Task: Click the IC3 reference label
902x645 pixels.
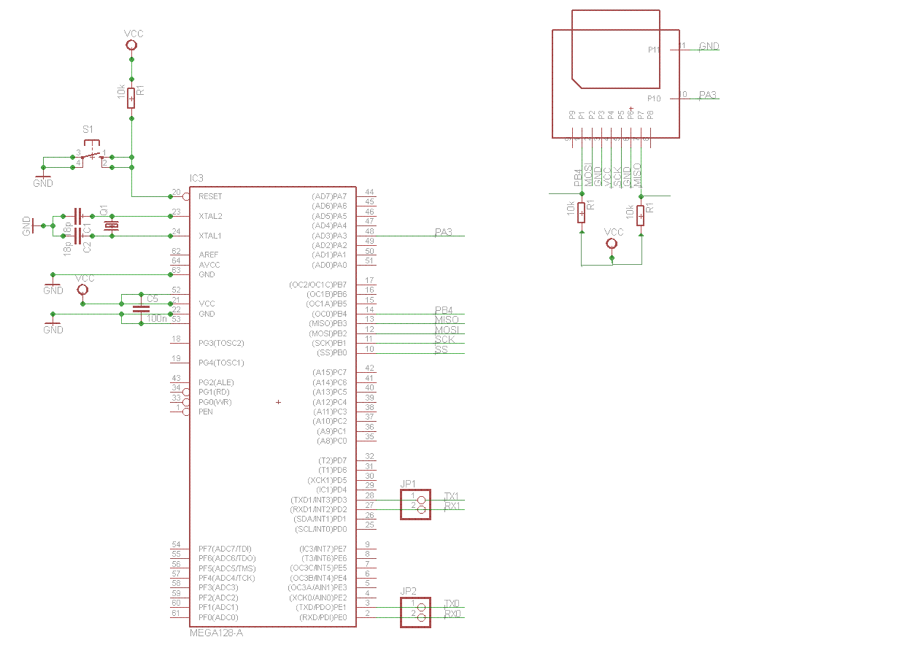Action: coord(196,178)
